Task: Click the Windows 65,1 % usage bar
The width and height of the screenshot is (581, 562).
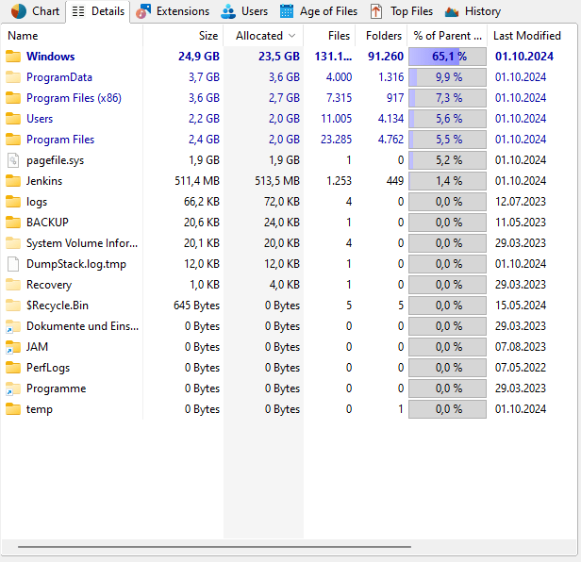Action: coord(447,57)
